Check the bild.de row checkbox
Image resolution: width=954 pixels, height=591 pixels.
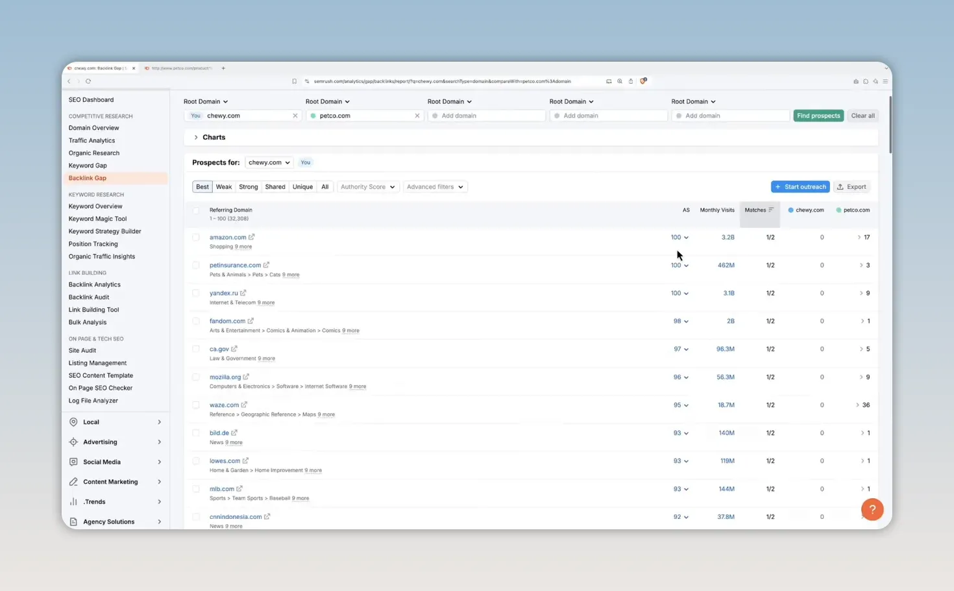click(196, 433)
